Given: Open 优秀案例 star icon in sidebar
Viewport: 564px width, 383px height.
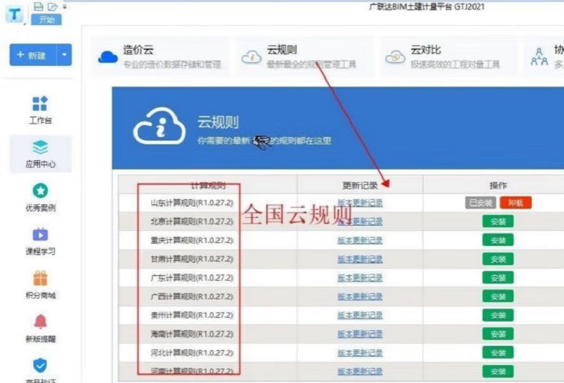Looking at the screenshot, I should 40,191.
